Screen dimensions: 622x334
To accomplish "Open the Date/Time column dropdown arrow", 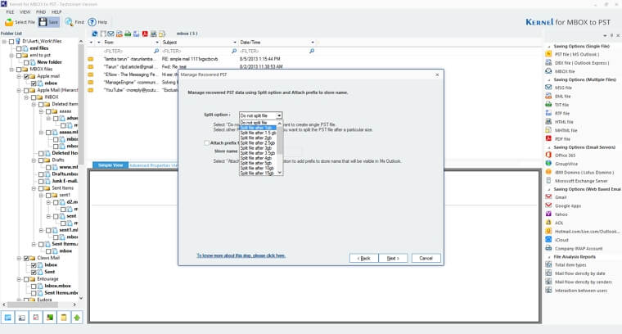I will click(313, 43).
